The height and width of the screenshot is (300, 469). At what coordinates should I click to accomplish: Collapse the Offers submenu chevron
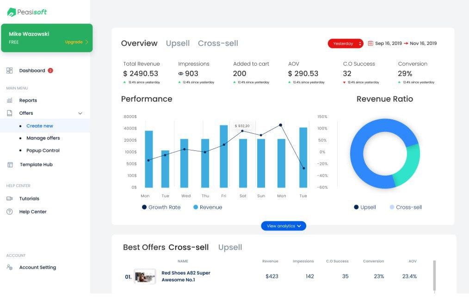[80, 113]
